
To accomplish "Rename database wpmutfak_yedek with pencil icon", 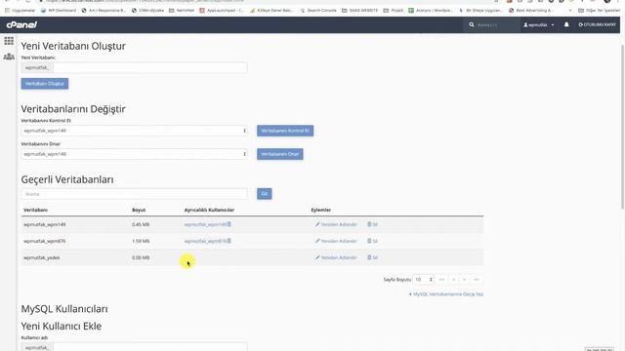I will [x=336, y=257].
